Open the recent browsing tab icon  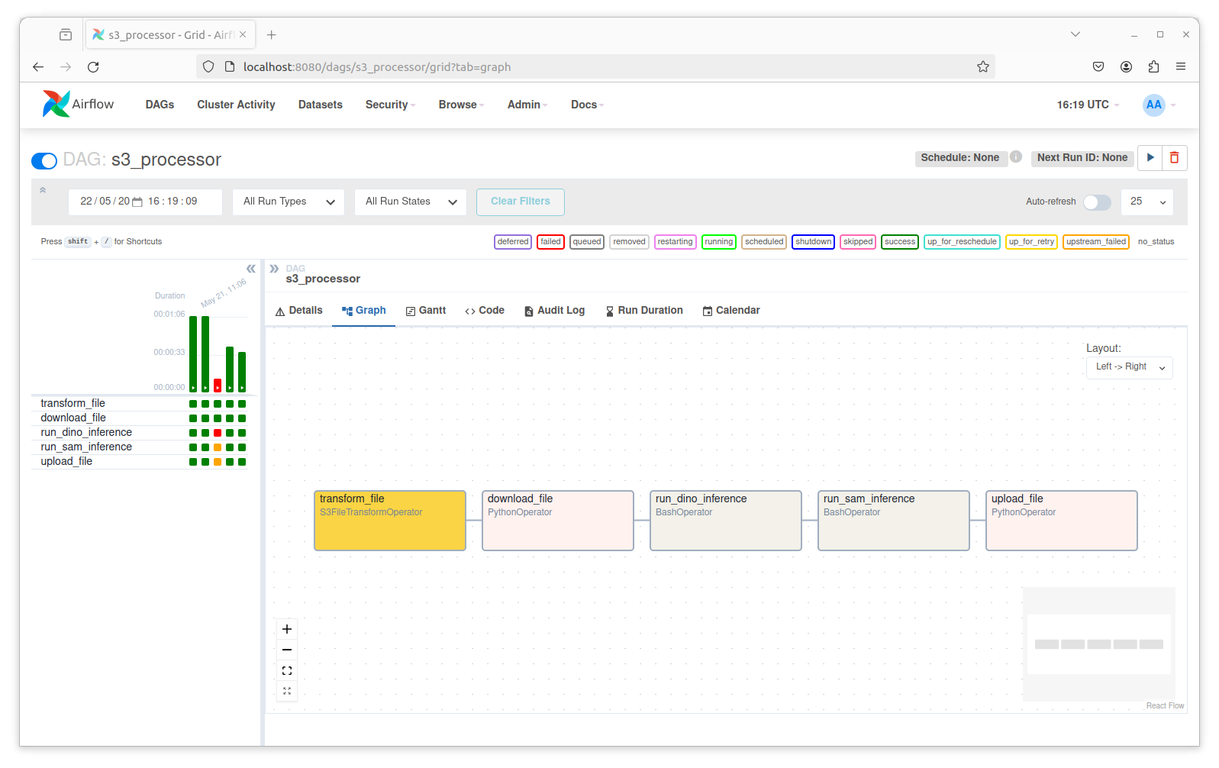[x=66, y=35]
